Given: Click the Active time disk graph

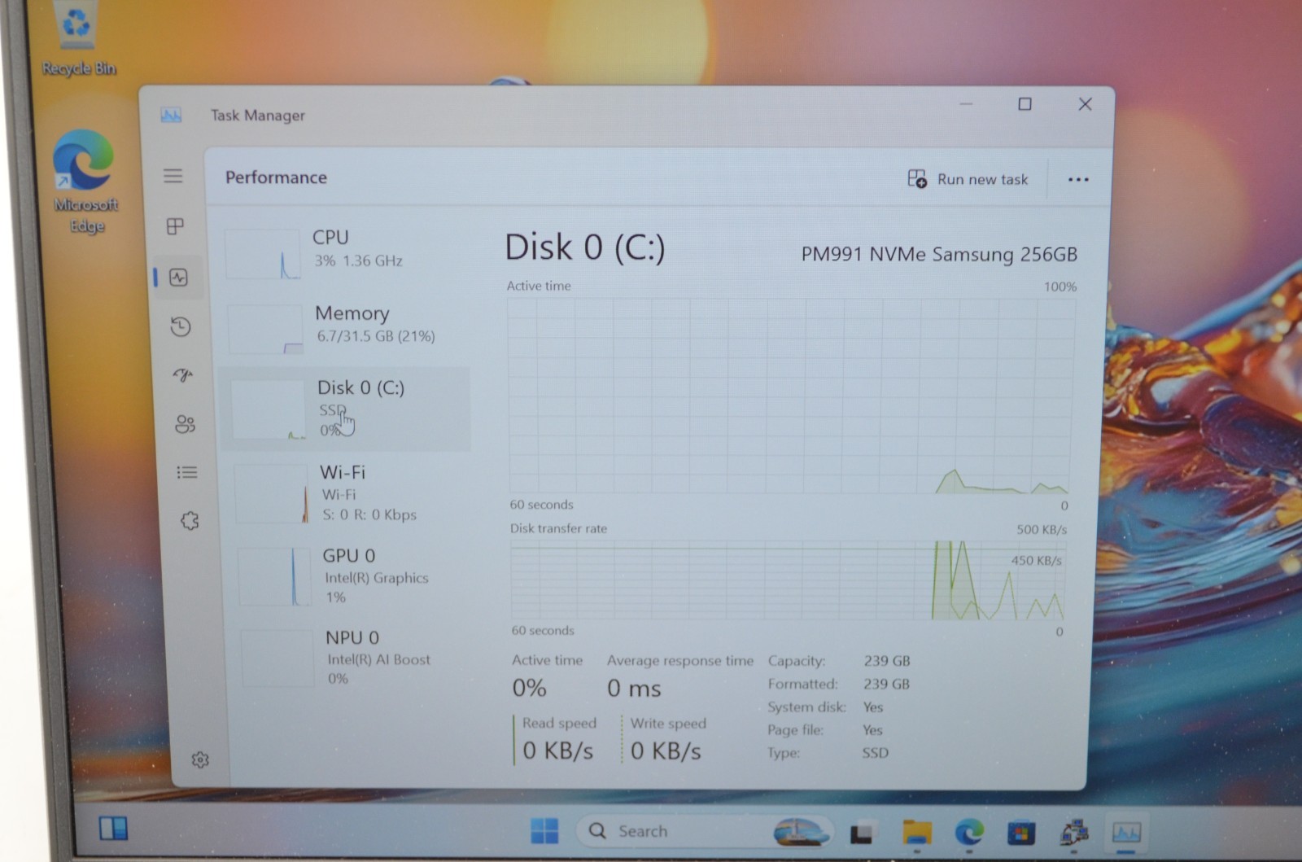Looking at the screenshot, I should click(x=789, y=396).
